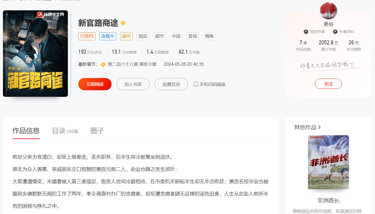The image size is (375, 214).
Task: Click the 13.1 万总推荐 stat
Action: tap(124, 52)
